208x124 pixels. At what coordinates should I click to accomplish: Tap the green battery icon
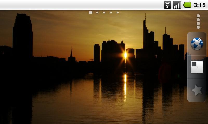[x=187, y=5]
